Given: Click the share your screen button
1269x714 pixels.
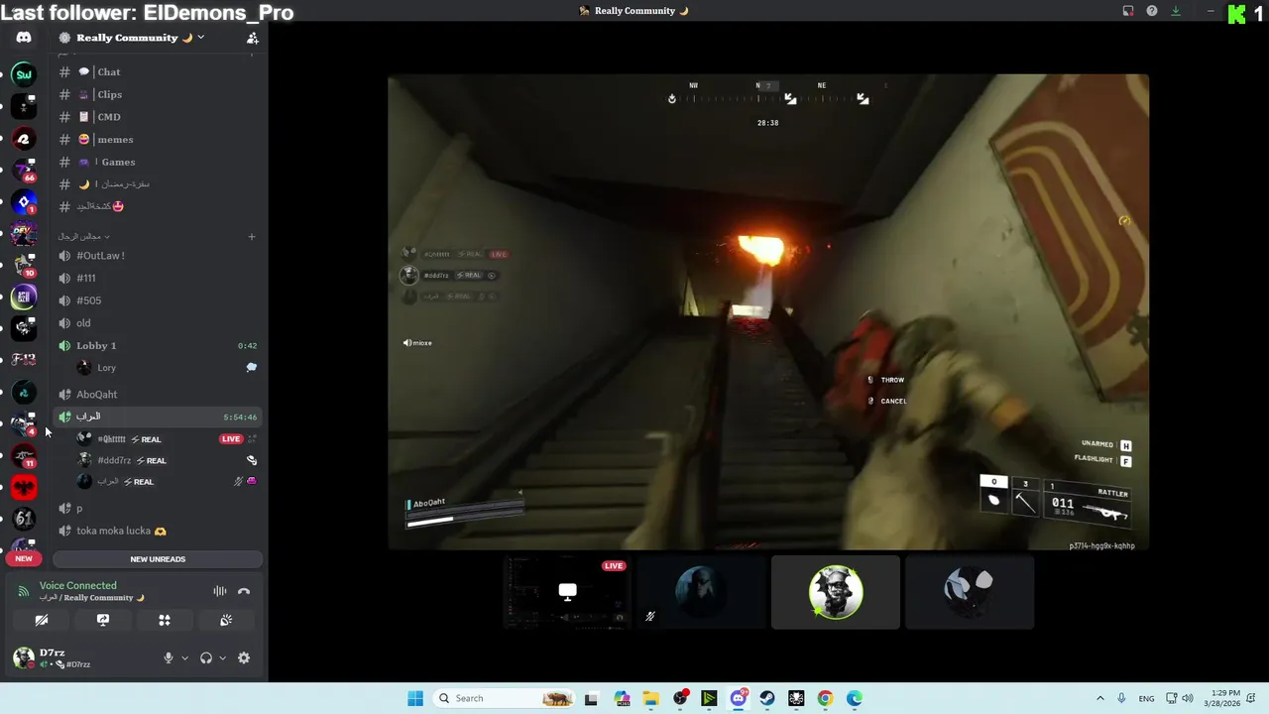Looking at the screenshot, I should pos(103,620).
